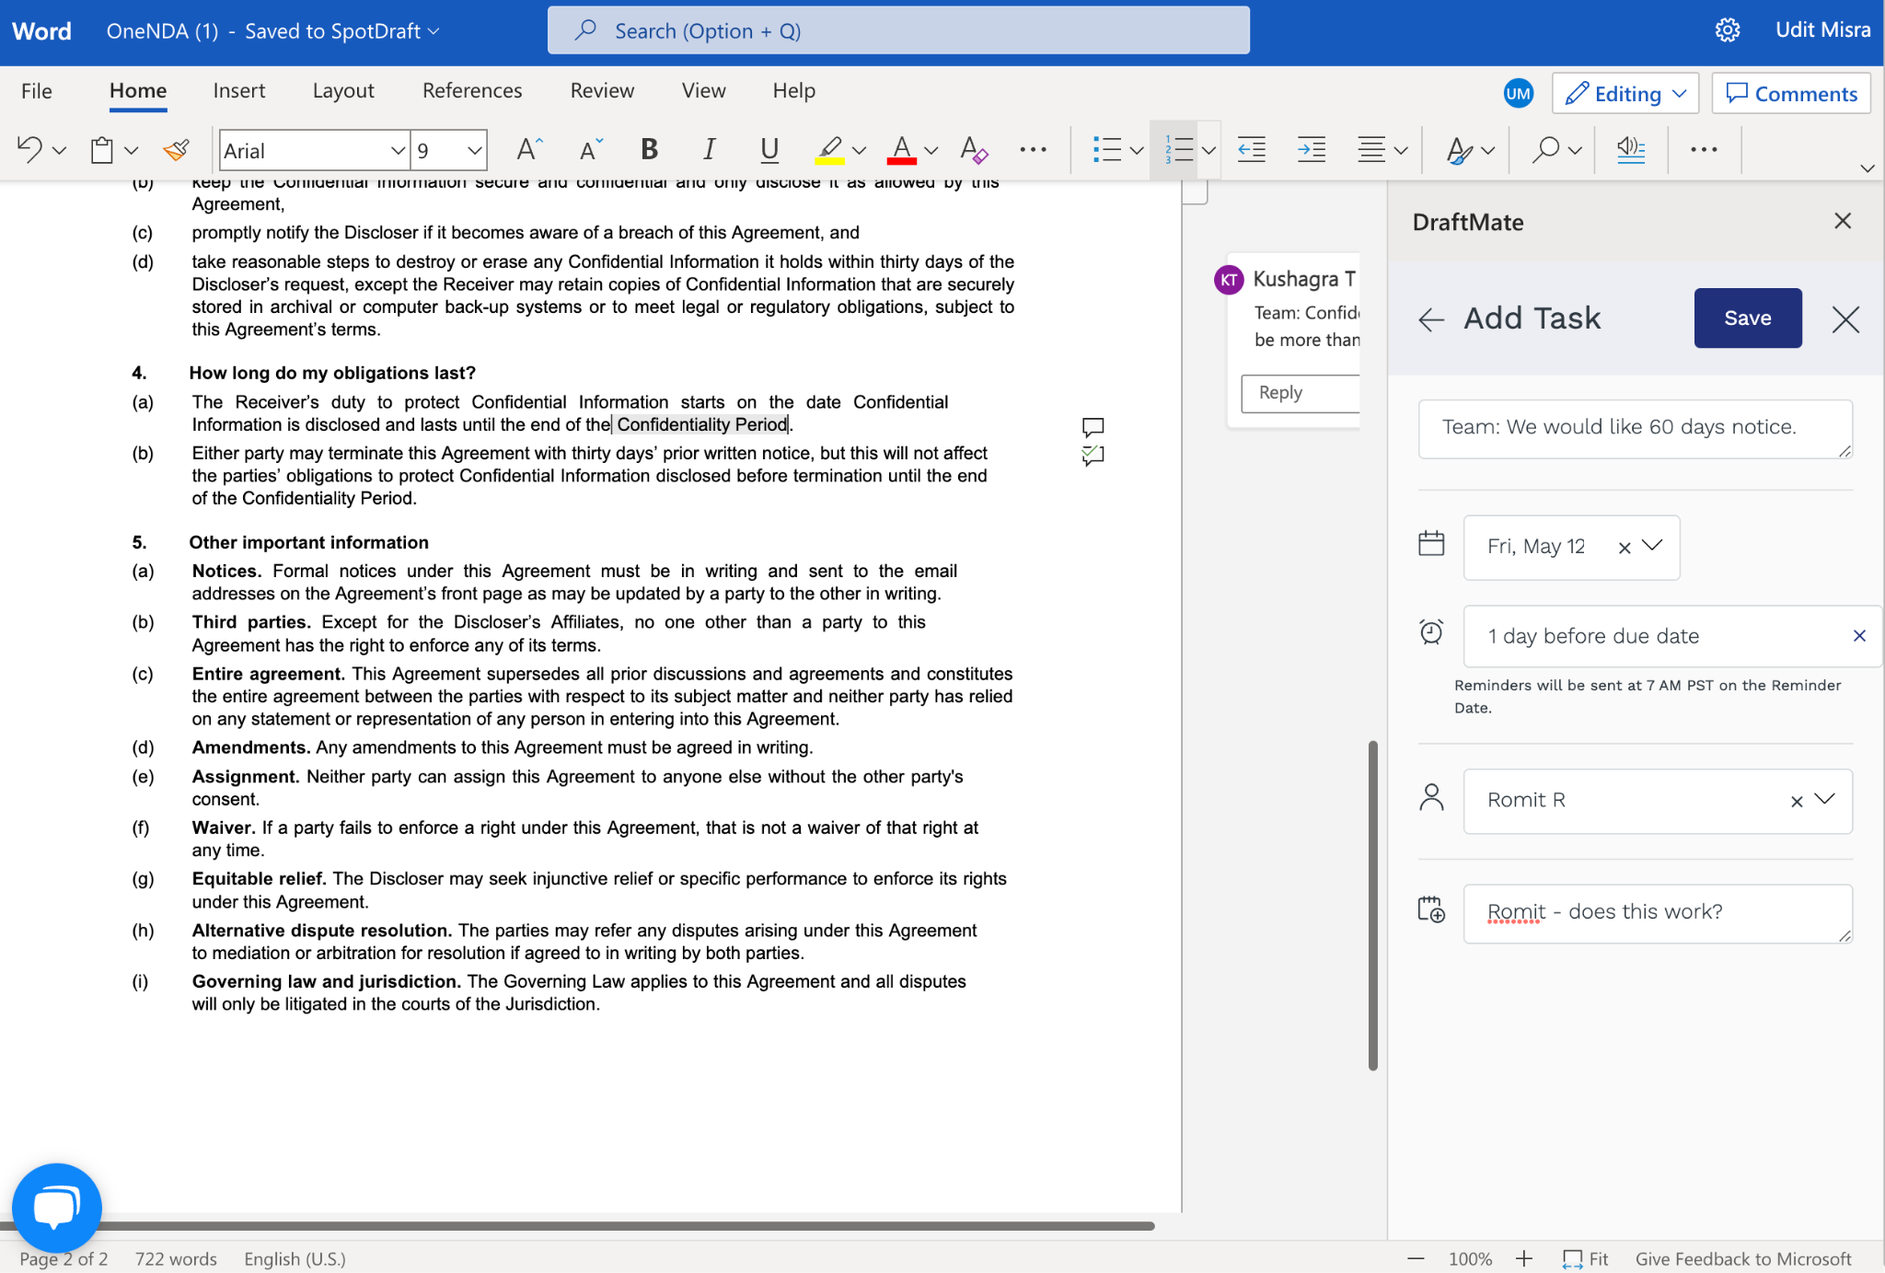1885x1273 pixels.
Task: Click the task title text field
Action: point(1634,427)
